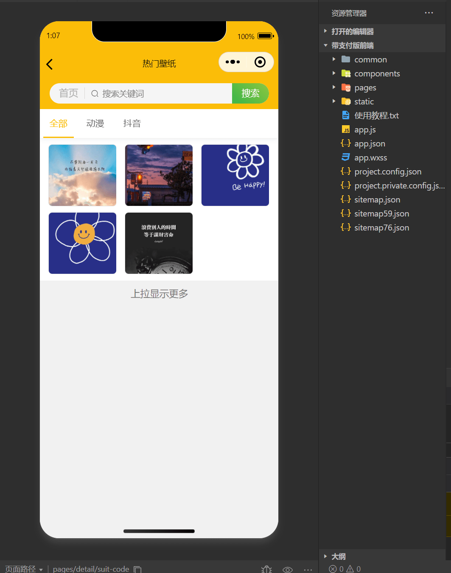Expand the common folder arrow
Viewport: 451px width, 573px height.
(x=334, y=59)
